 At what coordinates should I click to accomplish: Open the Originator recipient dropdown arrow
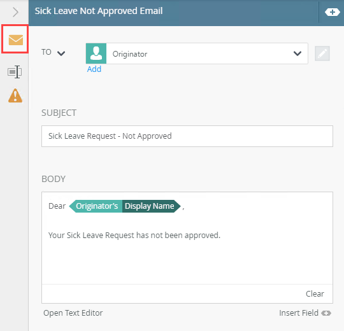pyautogui.click(x=297, y=53)
